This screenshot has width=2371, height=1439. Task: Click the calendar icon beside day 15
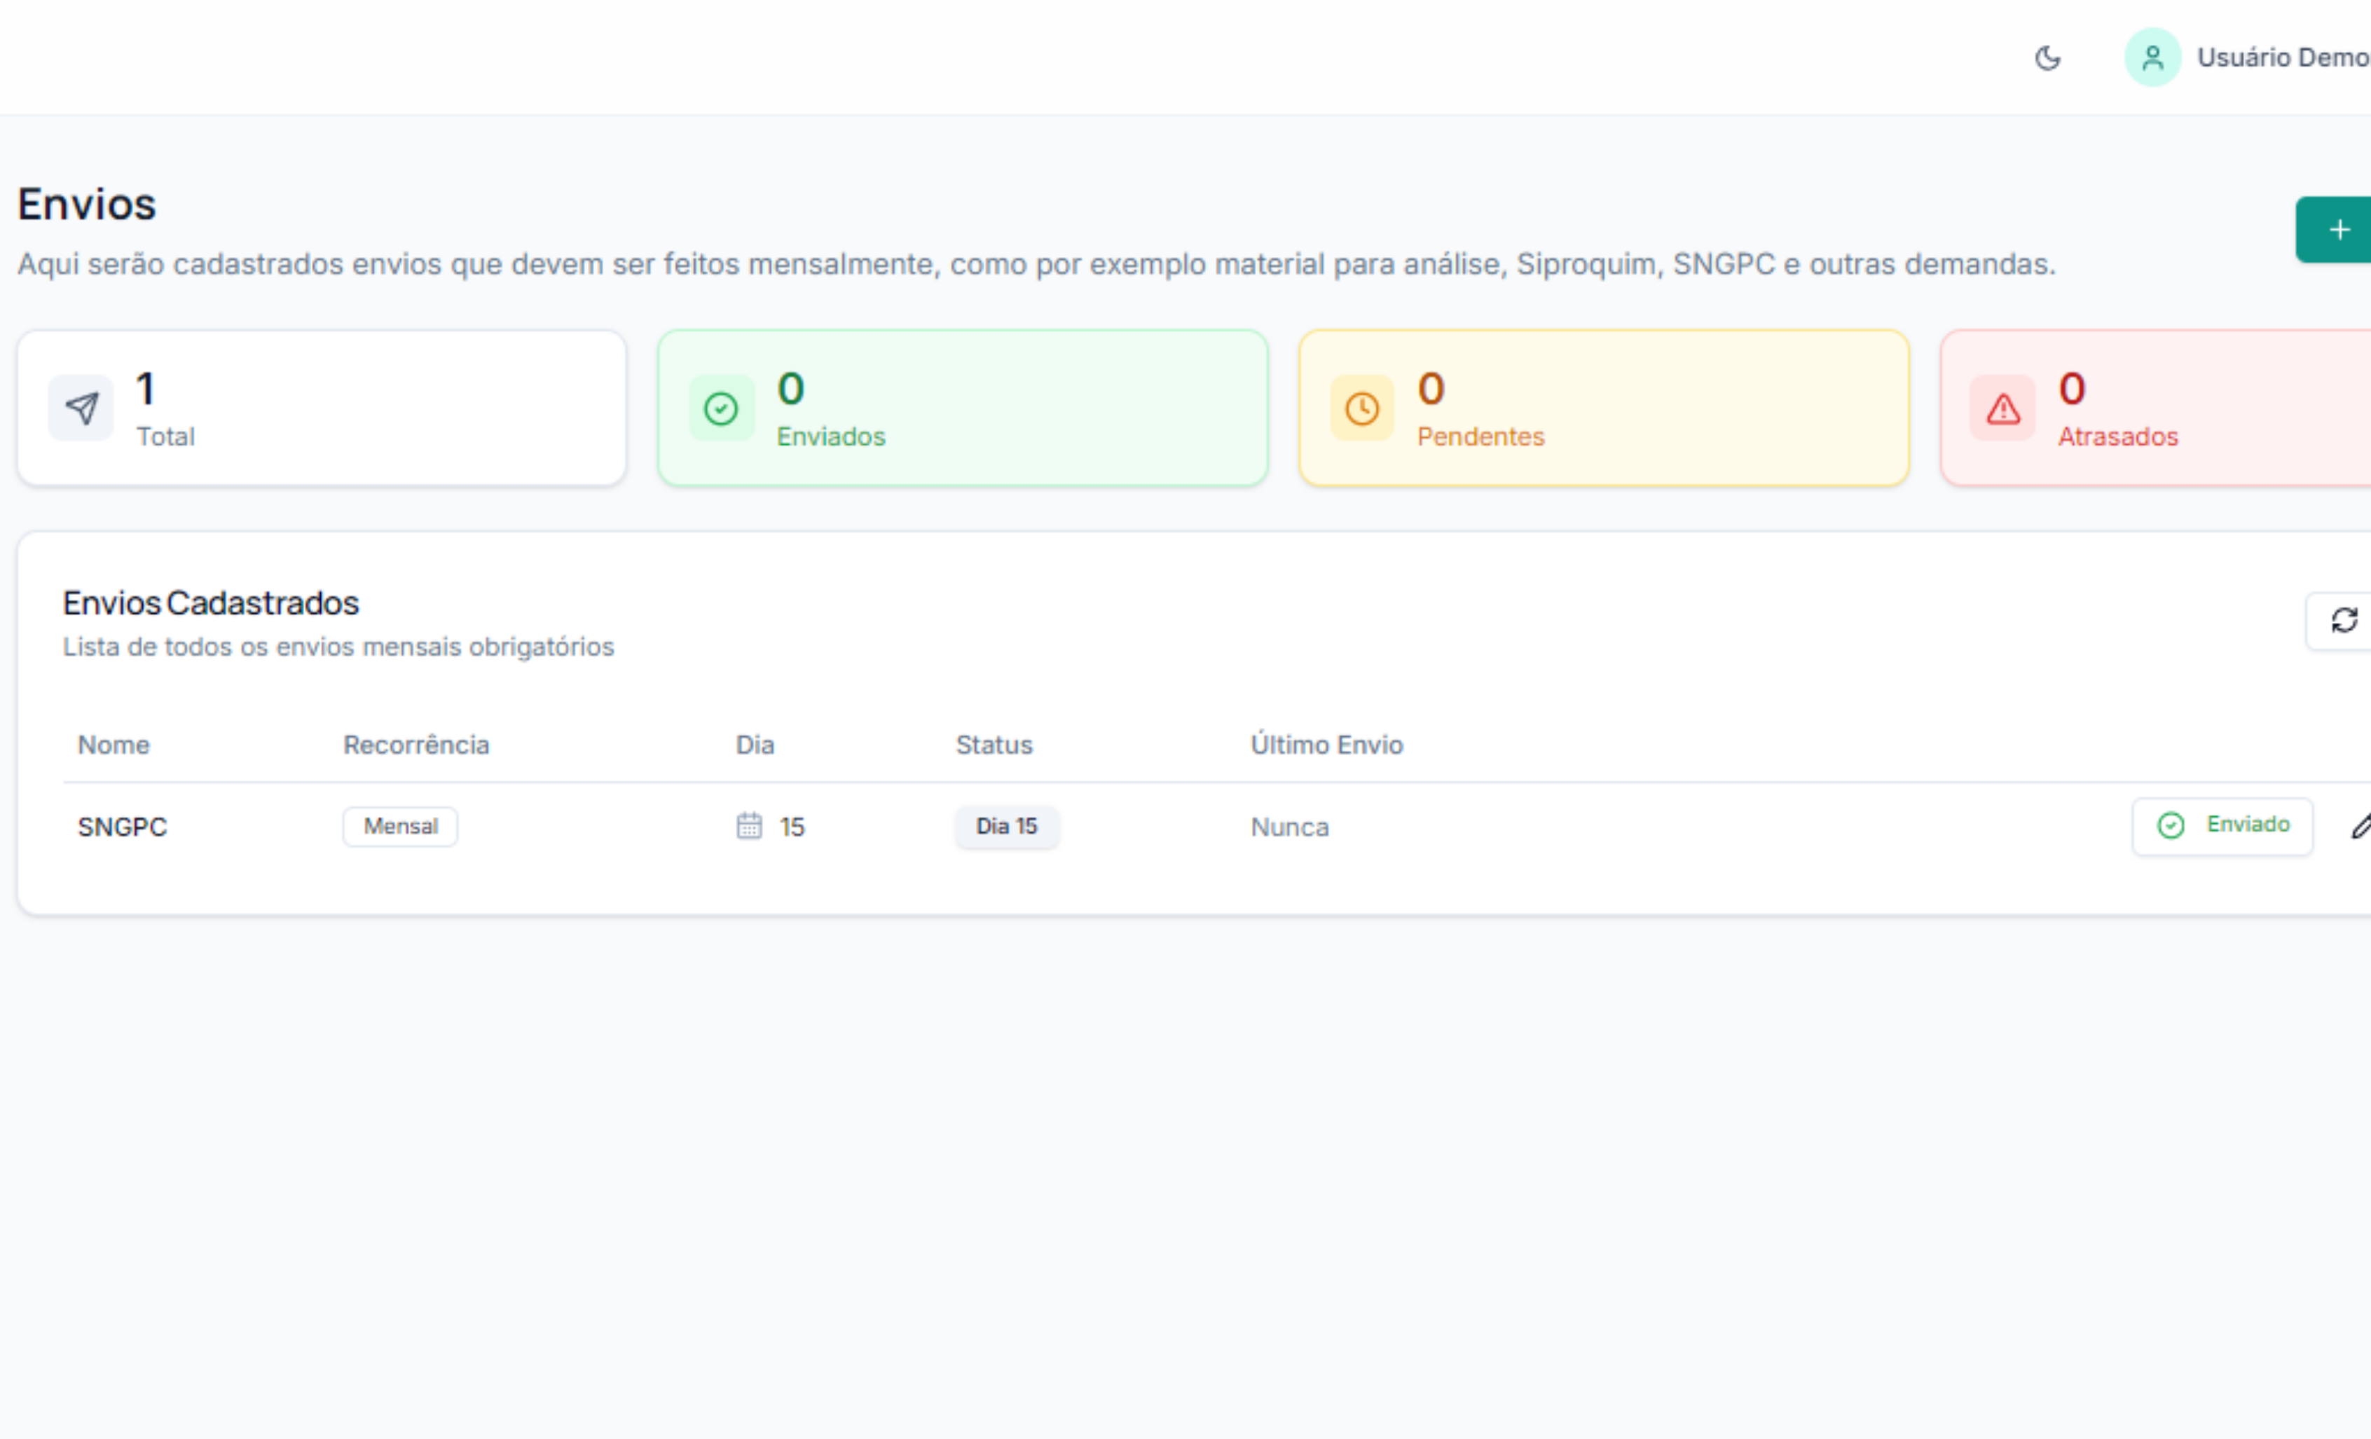click(x=748, y=825)
